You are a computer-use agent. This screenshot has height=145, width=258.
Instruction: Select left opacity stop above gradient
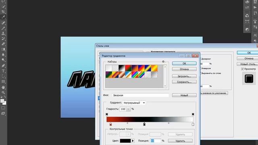tap(107, 114)
